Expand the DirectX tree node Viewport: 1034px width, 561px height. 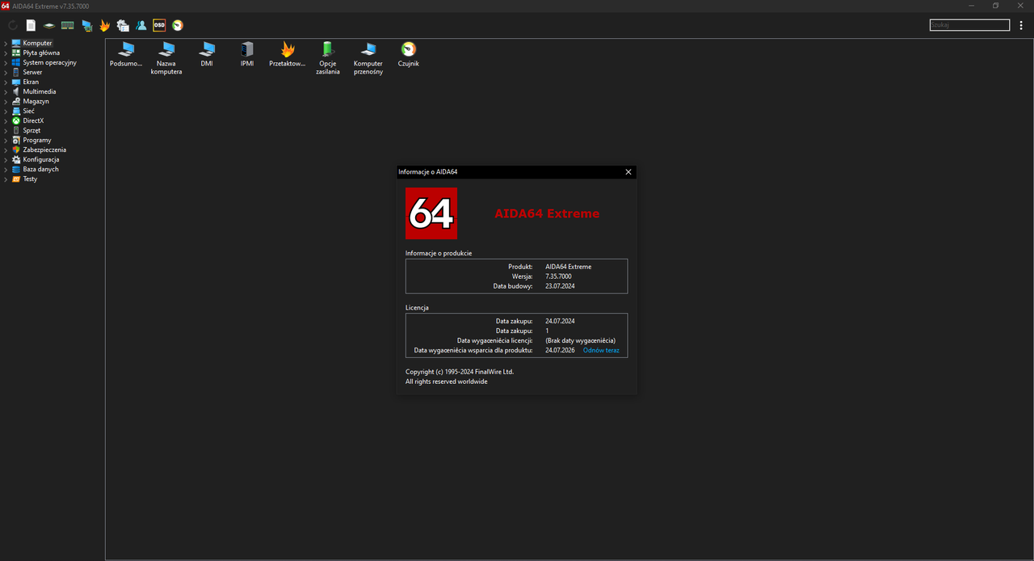(x=6, y=120)
